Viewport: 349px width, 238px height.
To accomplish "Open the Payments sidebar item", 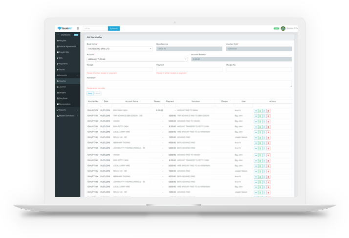I will [67, 64].
